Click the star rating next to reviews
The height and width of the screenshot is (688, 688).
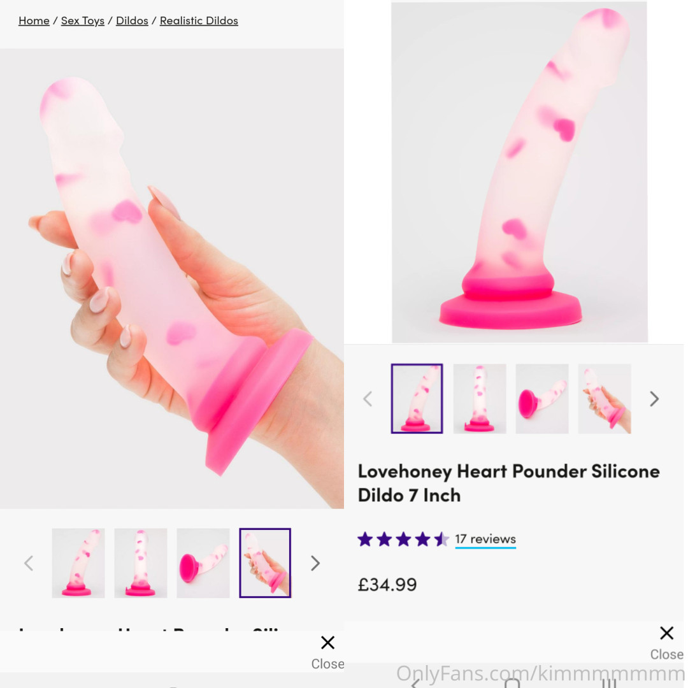point(403,539)
